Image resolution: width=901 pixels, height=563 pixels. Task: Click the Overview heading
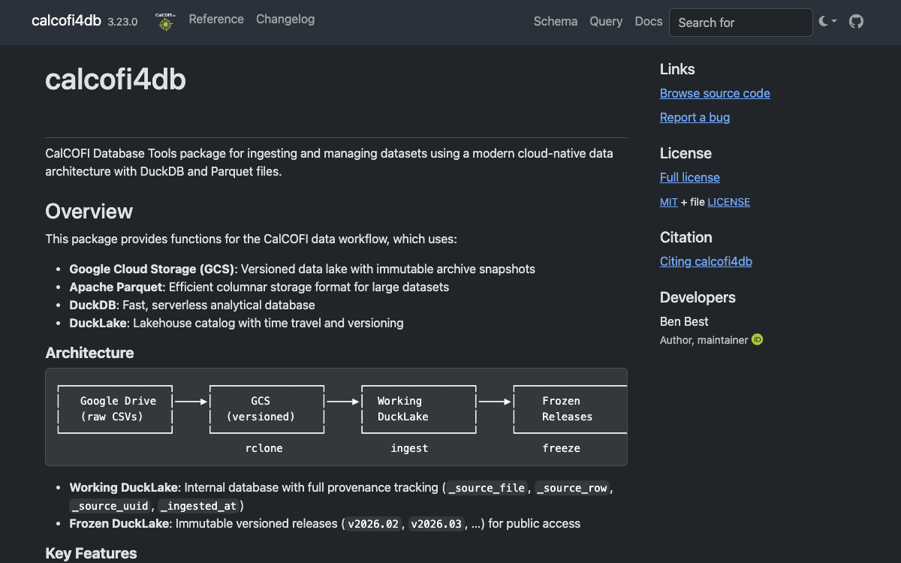point(89,212)
